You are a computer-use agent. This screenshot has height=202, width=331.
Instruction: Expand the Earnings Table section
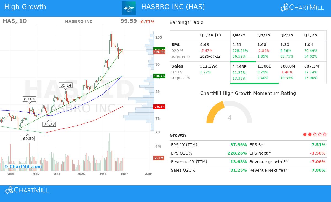(x=186, y=23)
